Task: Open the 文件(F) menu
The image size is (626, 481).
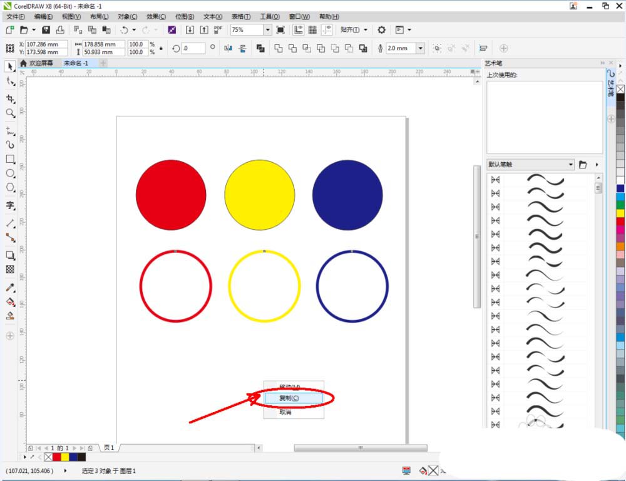Action: 16,16
